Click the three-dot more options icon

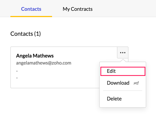pyautogui.click(x=122, y=52)
